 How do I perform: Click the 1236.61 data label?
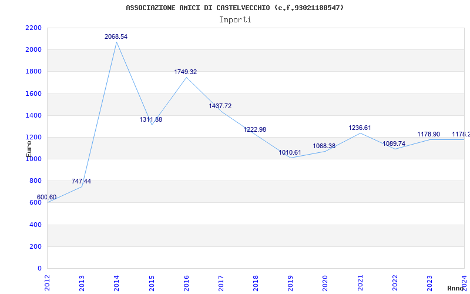click(x=360, y=128)
